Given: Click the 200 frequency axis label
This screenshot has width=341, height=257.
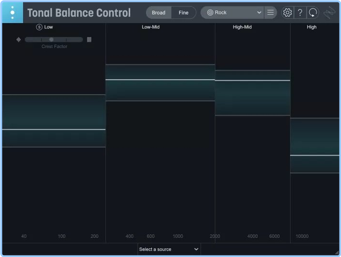Looking at the screenshot, I should 95,236.
